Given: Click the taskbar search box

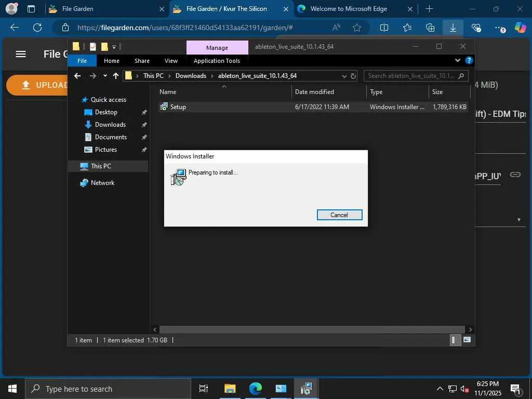Looking at the screenshot, I should (108, 389).
